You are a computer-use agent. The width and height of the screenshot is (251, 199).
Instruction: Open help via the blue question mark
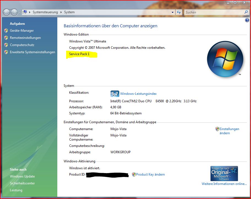[x=247, y=20]
